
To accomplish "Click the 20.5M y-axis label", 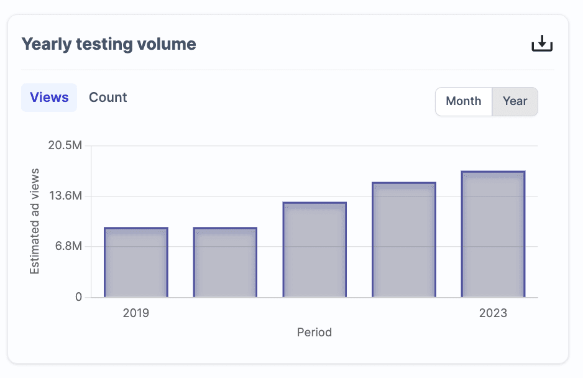I will click(x=65, y=145).
